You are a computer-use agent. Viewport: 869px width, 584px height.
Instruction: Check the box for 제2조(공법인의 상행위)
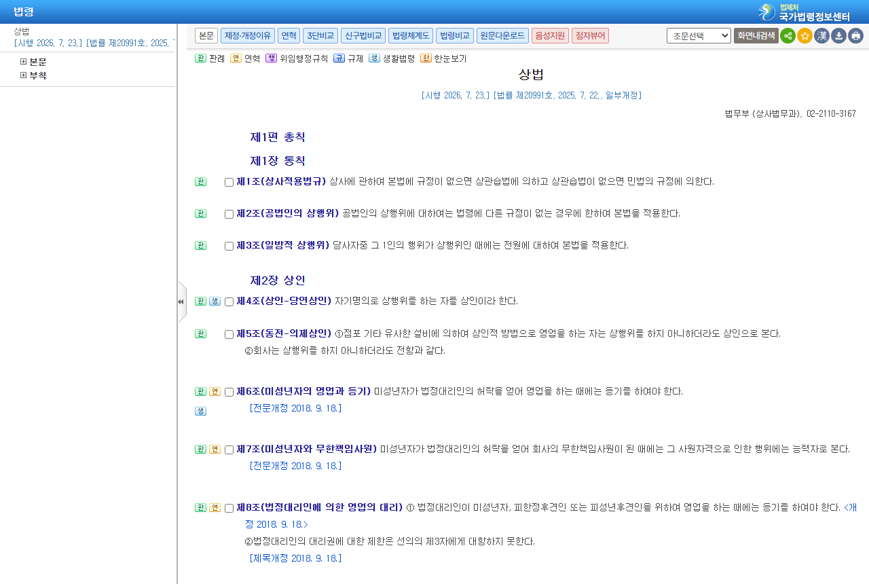[229, 214]
